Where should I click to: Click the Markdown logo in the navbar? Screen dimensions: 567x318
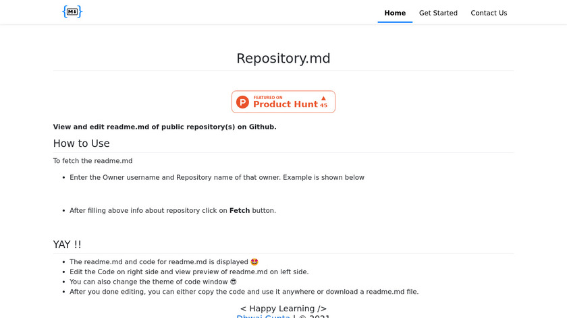tap(72, 11)
